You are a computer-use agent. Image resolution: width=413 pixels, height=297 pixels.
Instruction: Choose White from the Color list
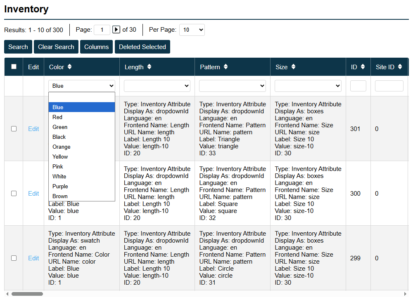coord(82,176)
